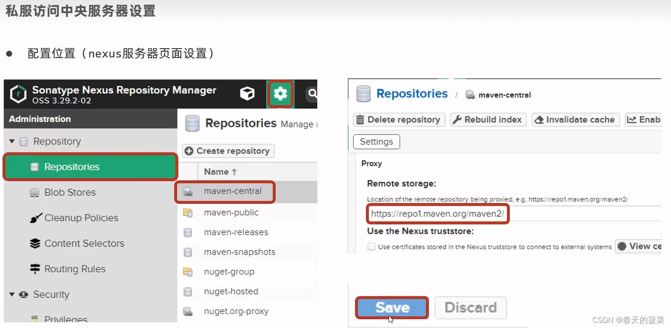Save the repository settings
Screen dimensions: 671x328
[x=392, y=307]
